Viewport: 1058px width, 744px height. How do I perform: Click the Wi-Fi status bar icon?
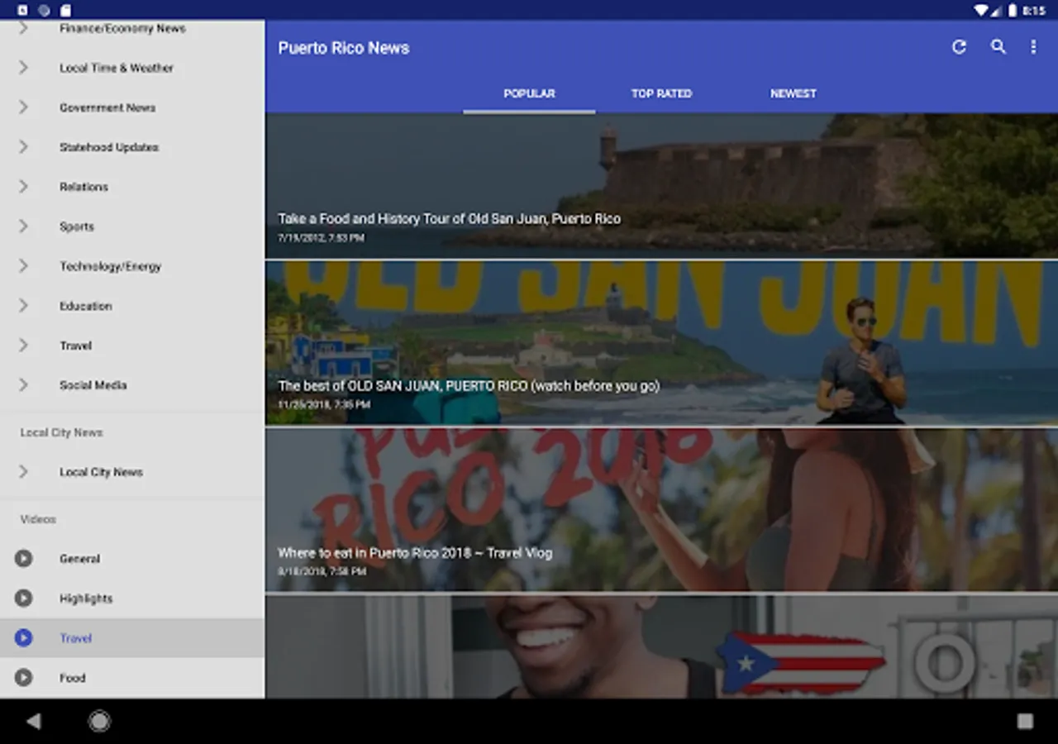tap(981, 11)
